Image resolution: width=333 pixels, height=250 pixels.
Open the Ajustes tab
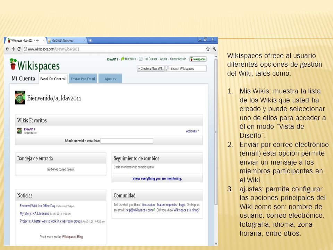tap(110, 79)
